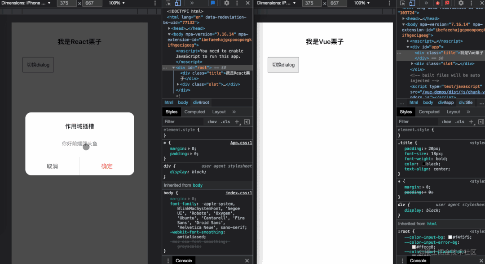
Task: Click second red issue icon in right DevTools
Action: coord(447,3)
